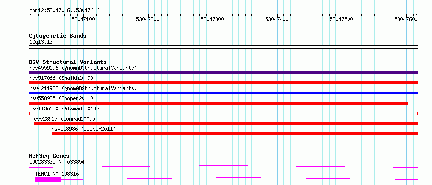Click the nsv1136150 (Alsmadi2014) label
Image resolution: width=432 pixels, height=185 pixels.
[64, 108]
